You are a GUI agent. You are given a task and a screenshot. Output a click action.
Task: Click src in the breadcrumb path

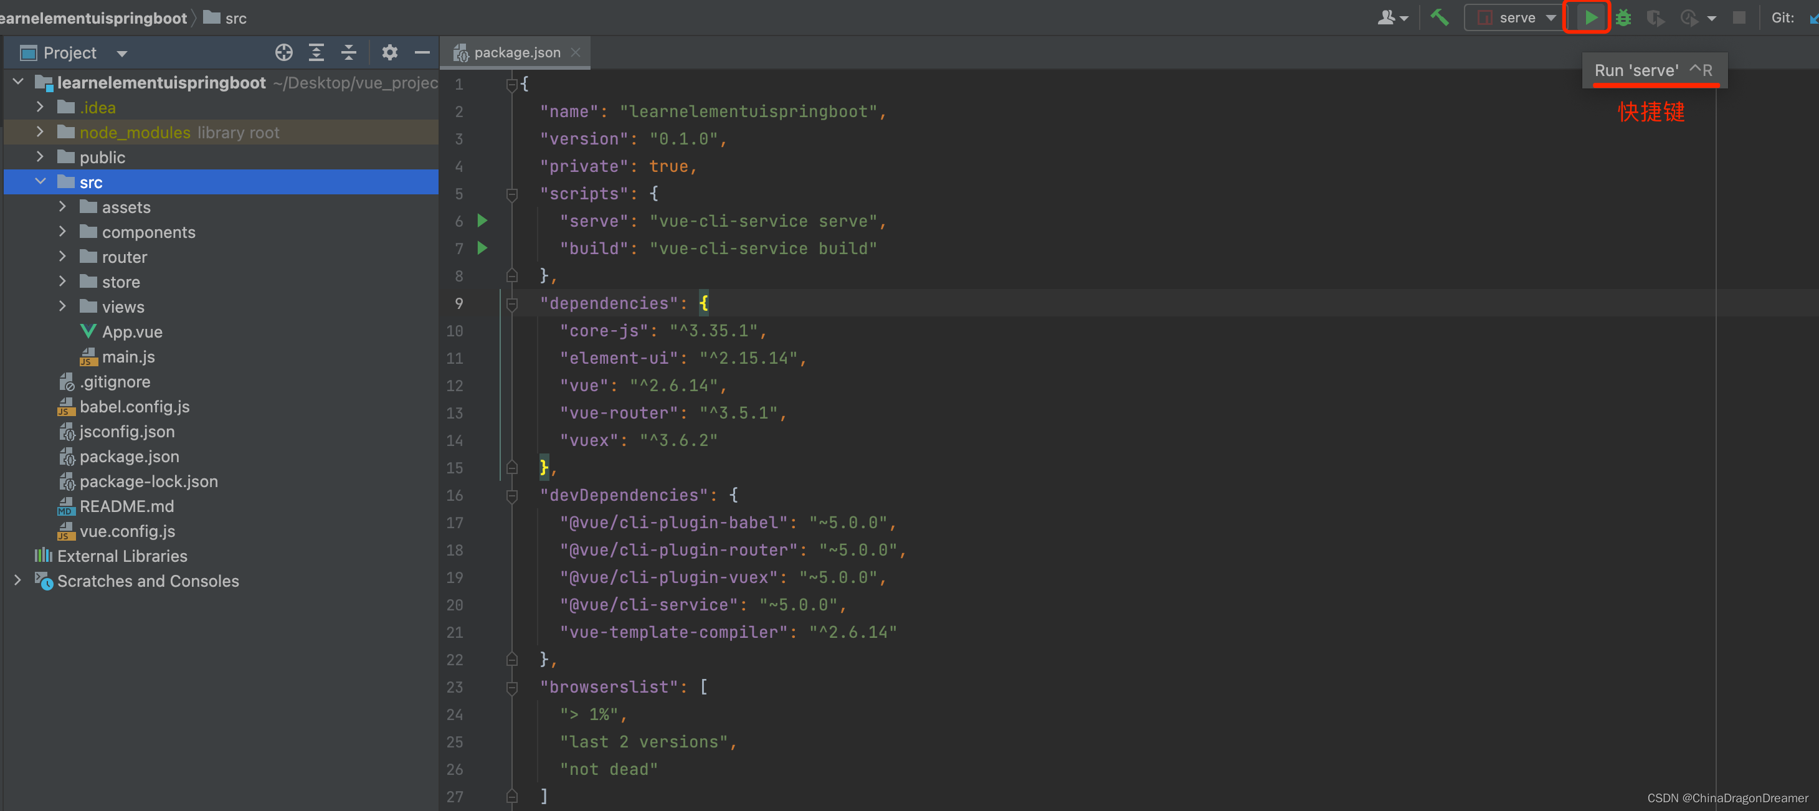coord(226,17)
